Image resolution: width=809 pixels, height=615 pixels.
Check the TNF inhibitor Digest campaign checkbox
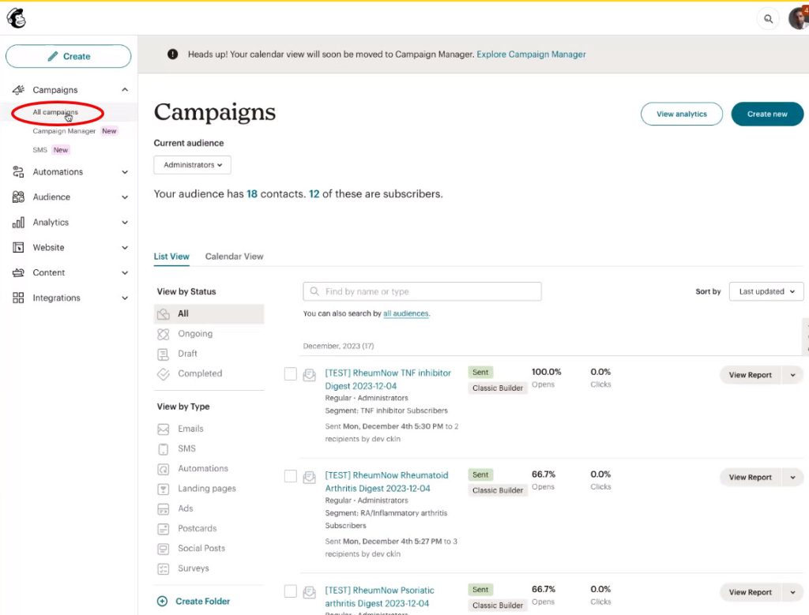[291, 374]
